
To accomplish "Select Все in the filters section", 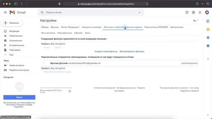I will (52, 44).
